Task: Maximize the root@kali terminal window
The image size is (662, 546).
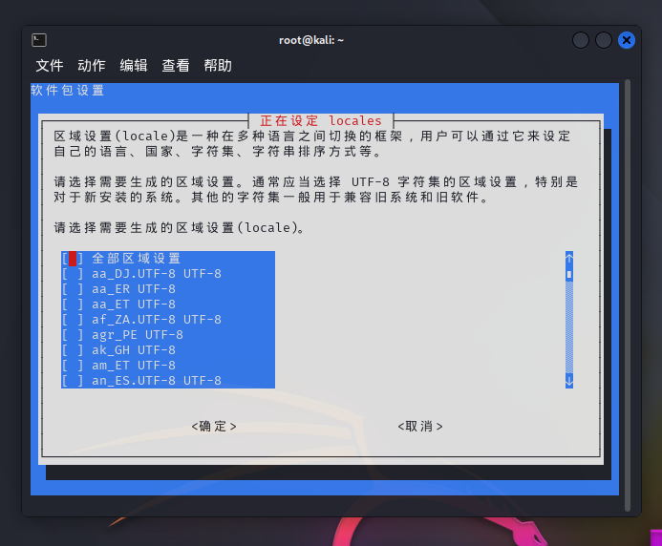Action: pyautogui.click(x=604, y=40)
